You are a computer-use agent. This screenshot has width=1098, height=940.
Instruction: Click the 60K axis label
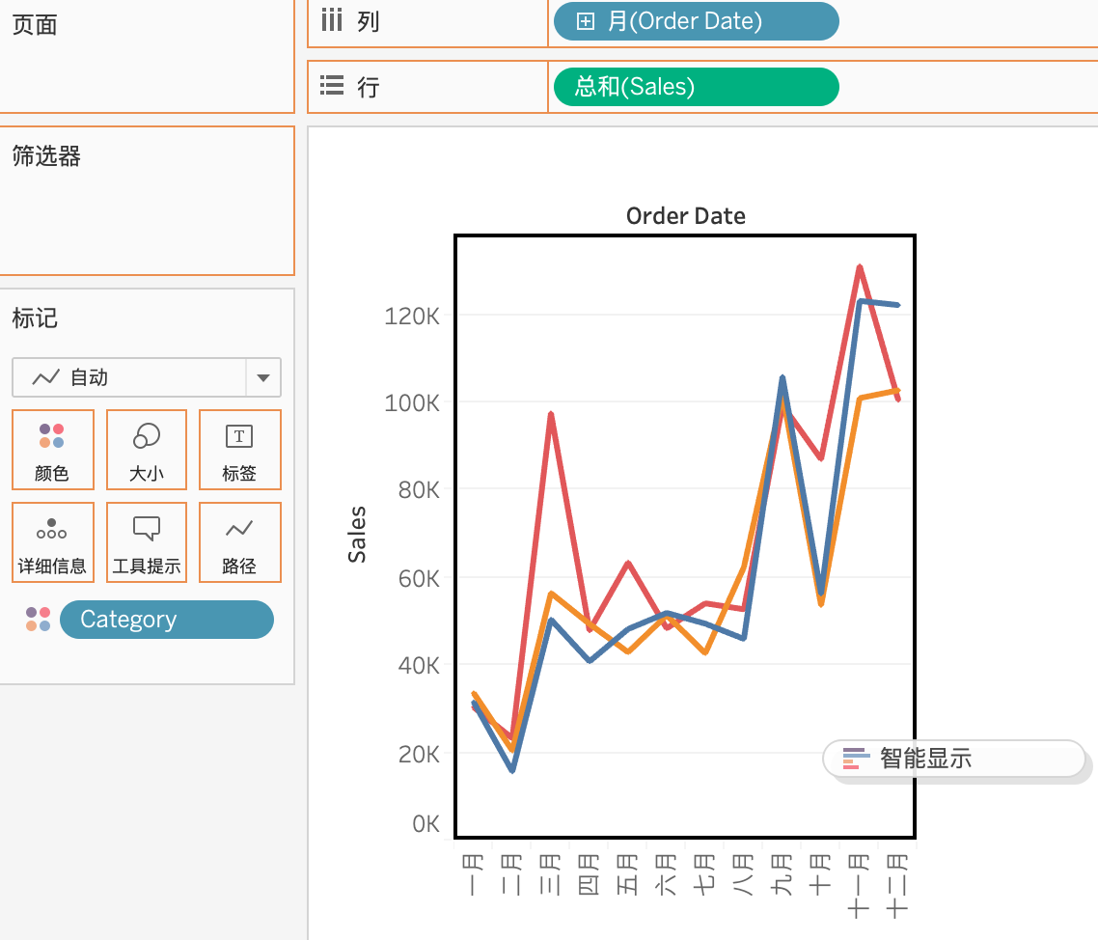(419, 579)
